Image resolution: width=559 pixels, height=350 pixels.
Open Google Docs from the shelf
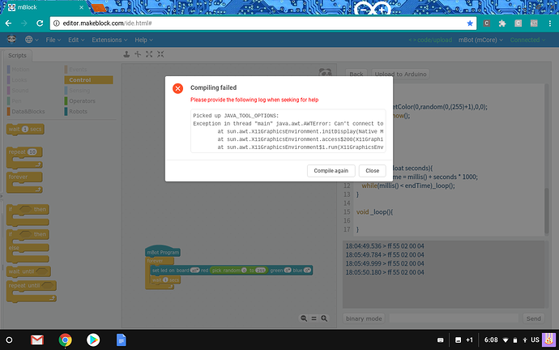122,340
